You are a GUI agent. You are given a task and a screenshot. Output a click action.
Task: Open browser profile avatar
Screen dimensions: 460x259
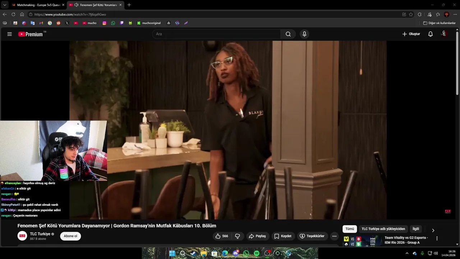coord(447,14)
